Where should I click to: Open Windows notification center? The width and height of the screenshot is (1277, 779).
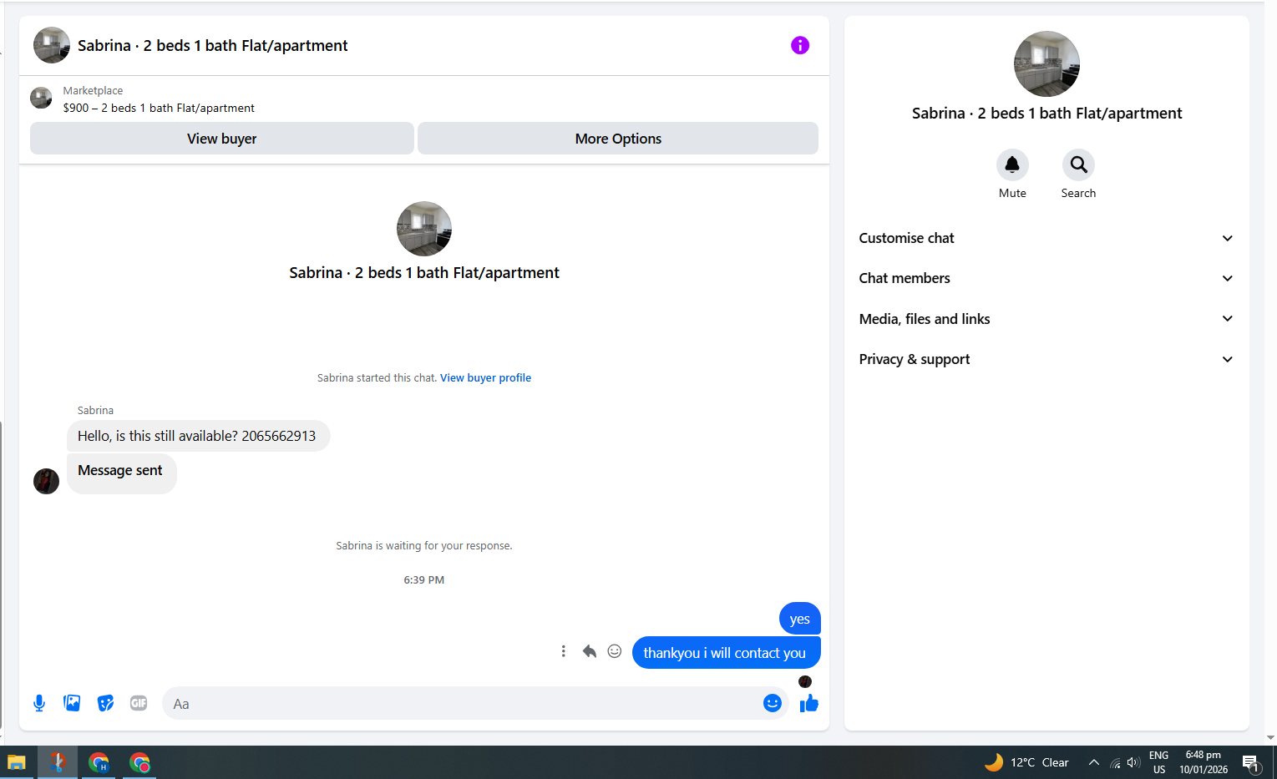point(1250,762)
